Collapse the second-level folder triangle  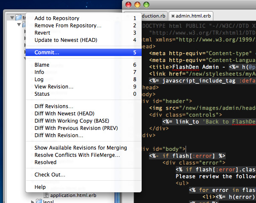coord(19,25)
